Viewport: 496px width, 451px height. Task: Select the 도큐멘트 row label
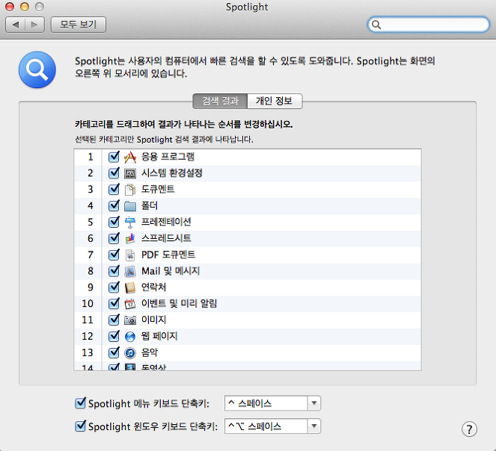158,190
